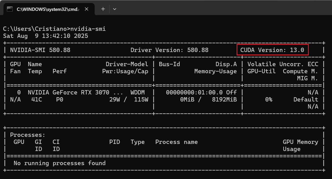Screen dimensions: 332x179
Task: Click the Driver-Model column header
Action: pyautogui.click(x=127, y=64)
